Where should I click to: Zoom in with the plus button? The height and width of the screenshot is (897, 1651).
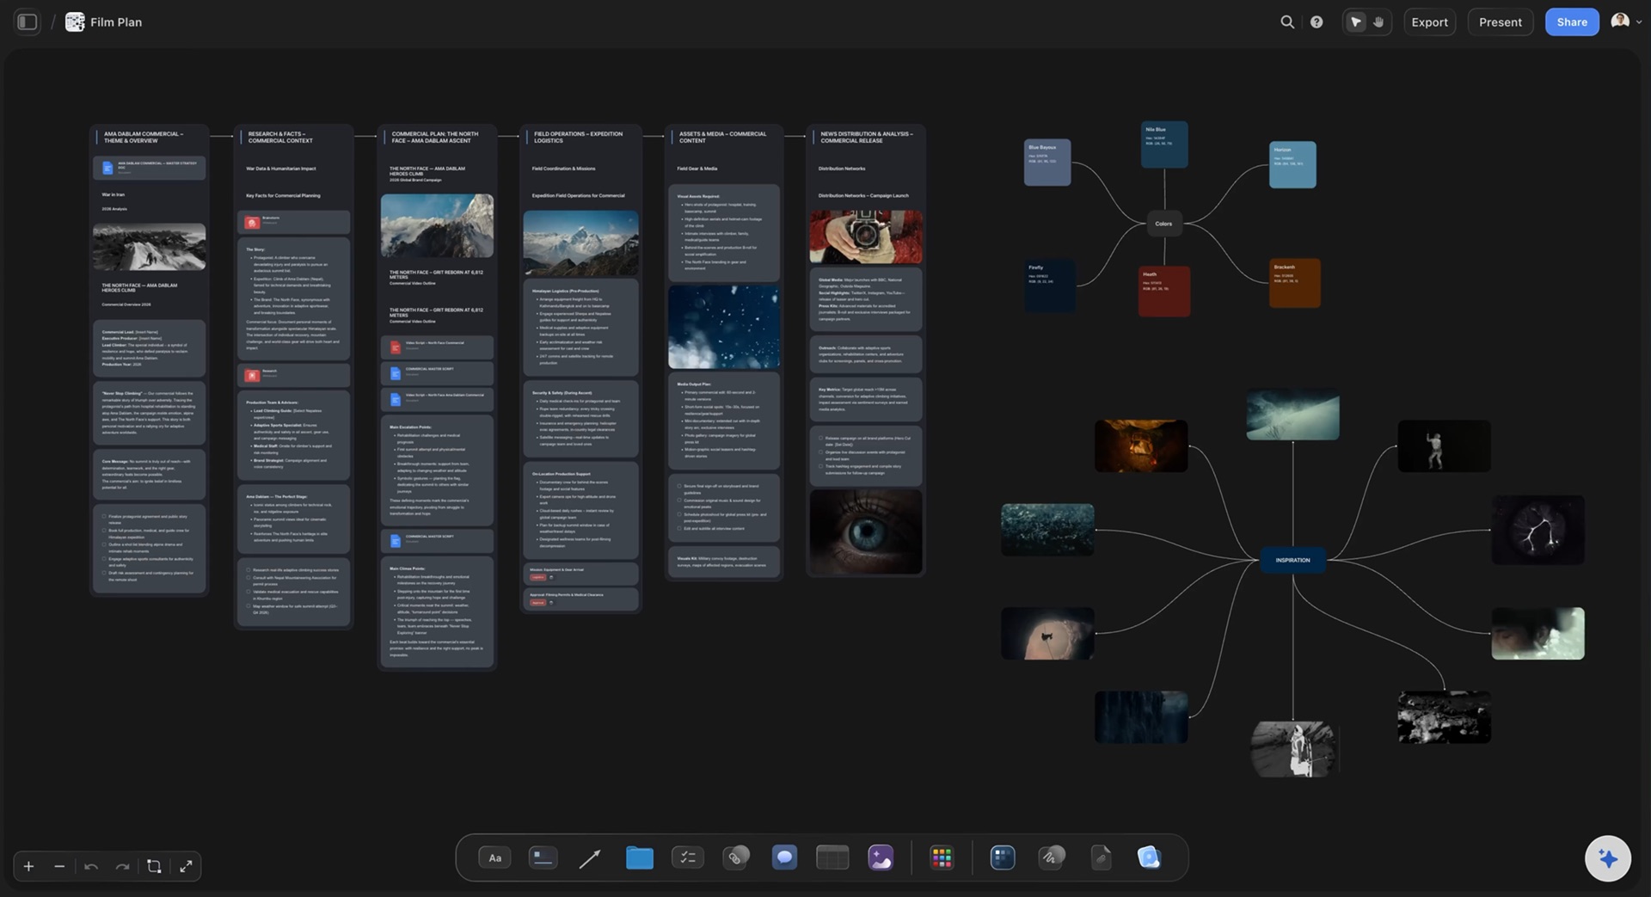click(x=28, y=866)
